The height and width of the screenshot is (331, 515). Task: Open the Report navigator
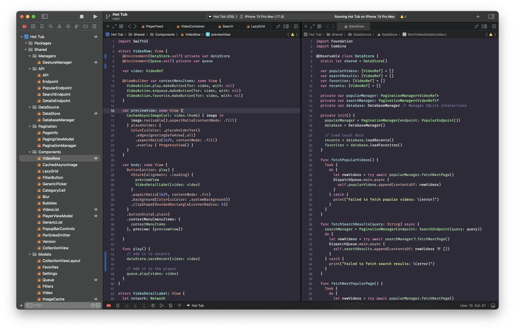click(94, 26)
